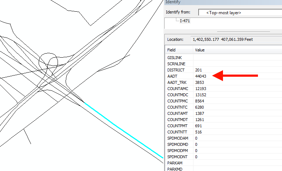Click the COUNTNTT value 516
The image size is (282, 171).
(x=198, y=132)
